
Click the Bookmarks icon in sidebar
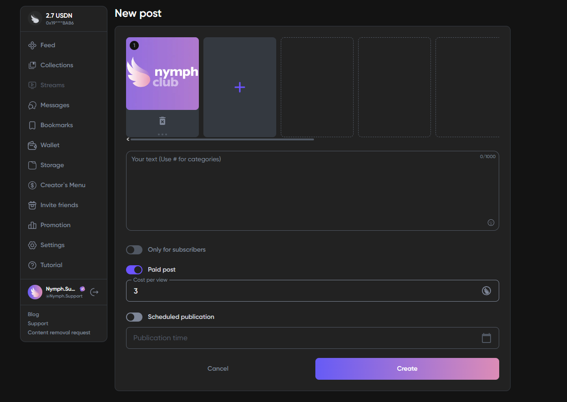tap(32, 125)
